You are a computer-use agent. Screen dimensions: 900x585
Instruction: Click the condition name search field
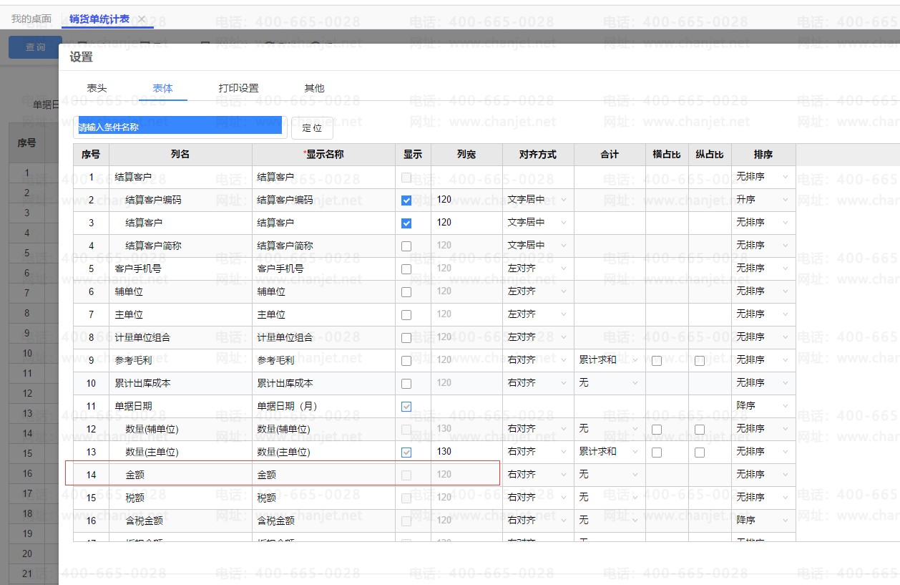coord(180,127)
